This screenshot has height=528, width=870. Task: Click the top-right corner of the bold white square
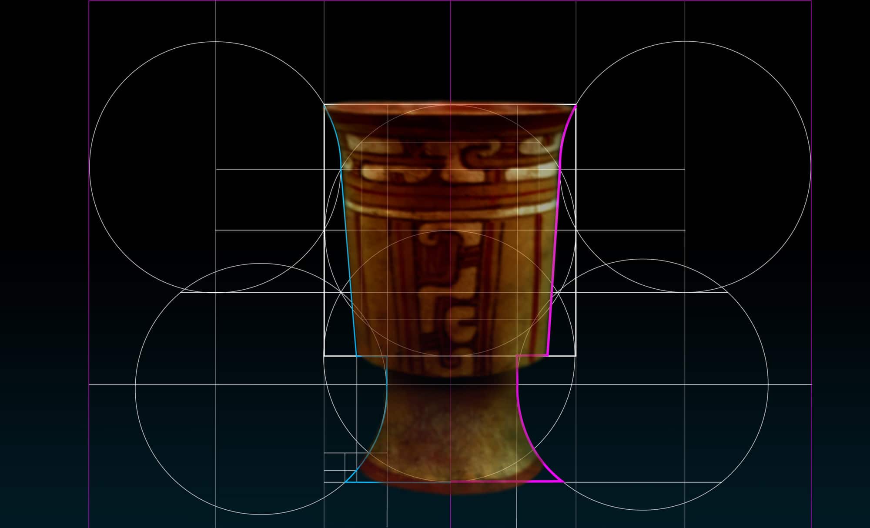576,104
